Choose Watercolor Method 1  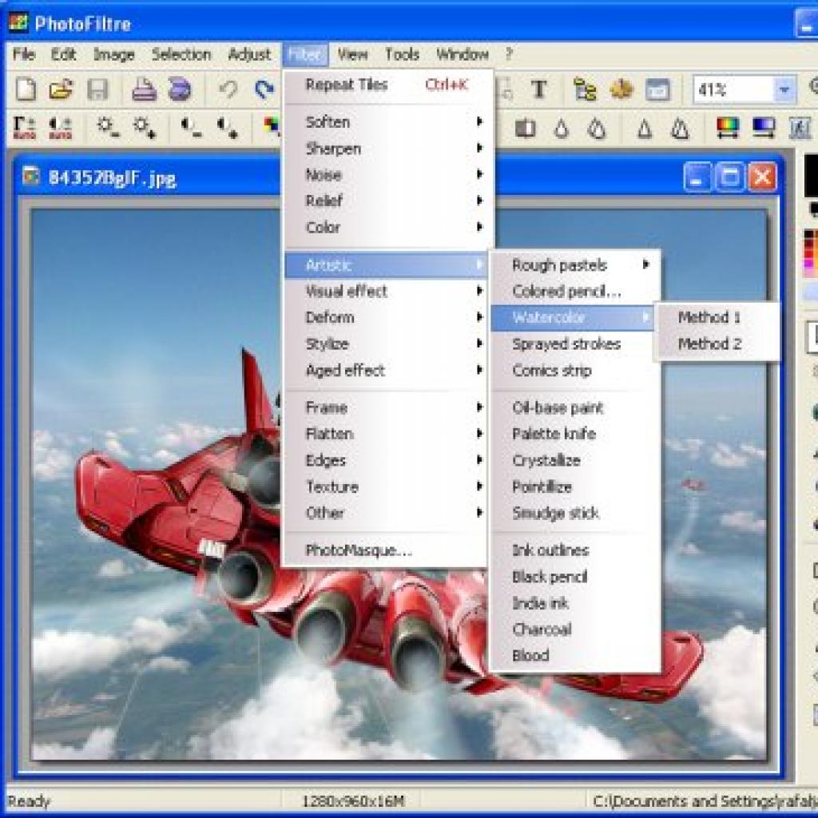[x=717, y=317]
